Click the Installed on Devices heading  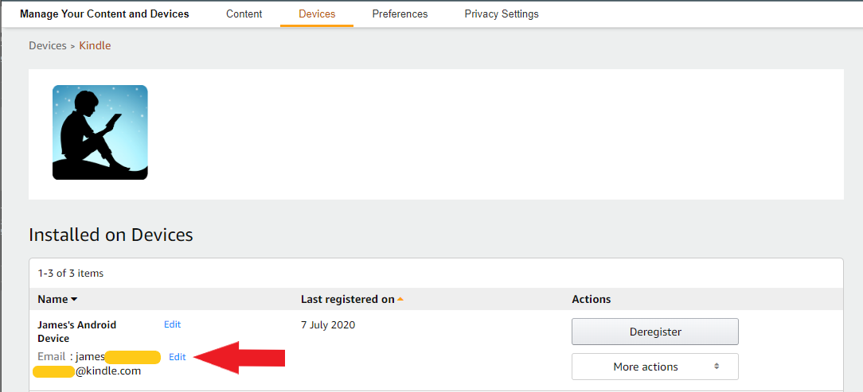tap(111, 235)
